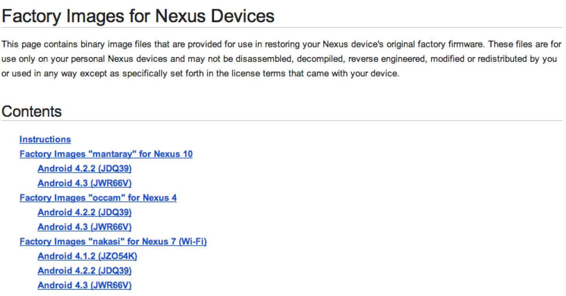Select Android 4.2.2 (JDQ39) under Nexus 7
The image size is (566, 296).
click(x=84, y=271)
